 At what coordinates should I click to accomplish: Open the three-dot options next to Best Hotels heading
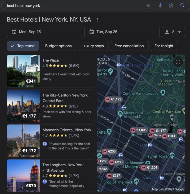[97, 20]
